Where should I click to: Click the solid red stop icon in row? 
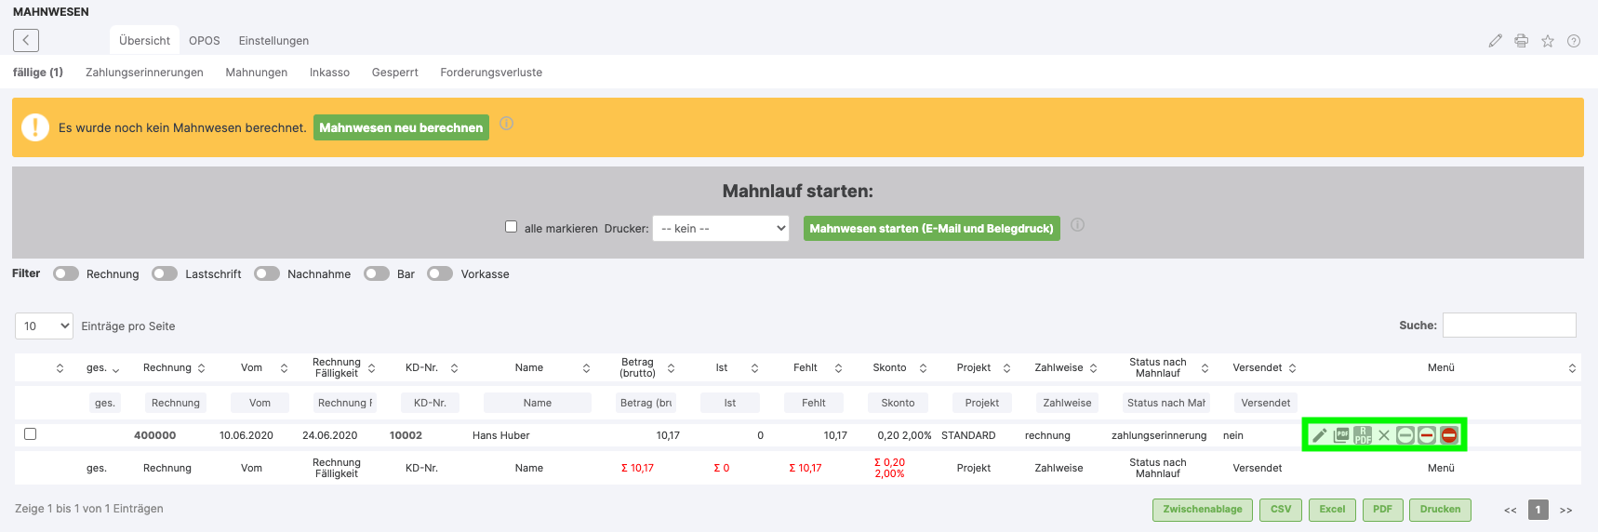[x=1449, y=435]
